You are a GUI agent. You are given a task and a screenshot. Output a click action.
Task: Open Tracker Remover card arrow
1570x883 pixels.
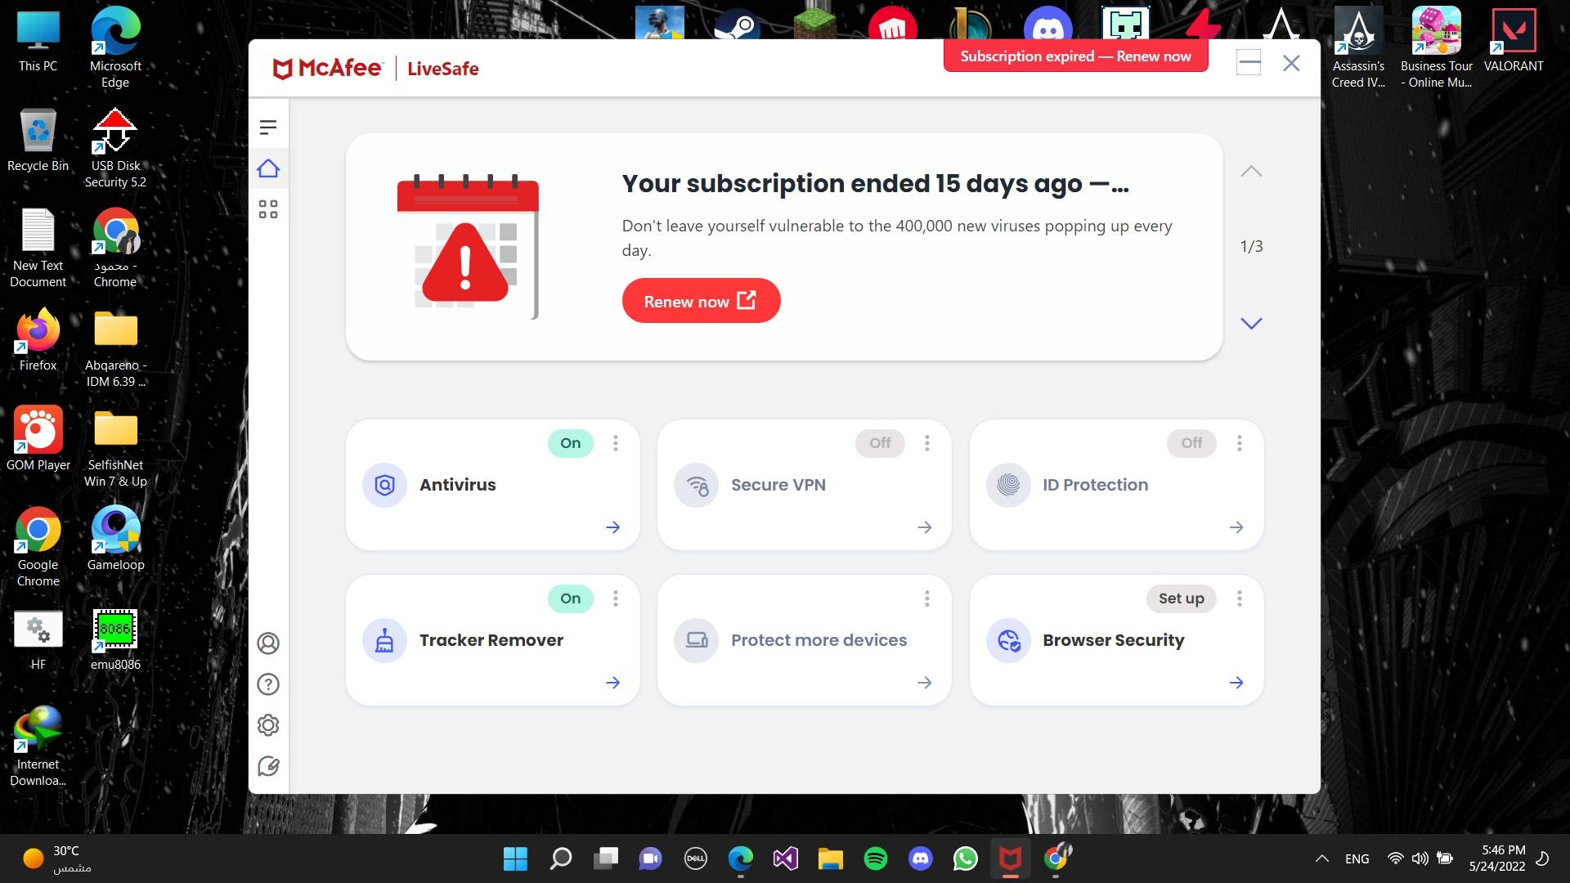[612, 683]
